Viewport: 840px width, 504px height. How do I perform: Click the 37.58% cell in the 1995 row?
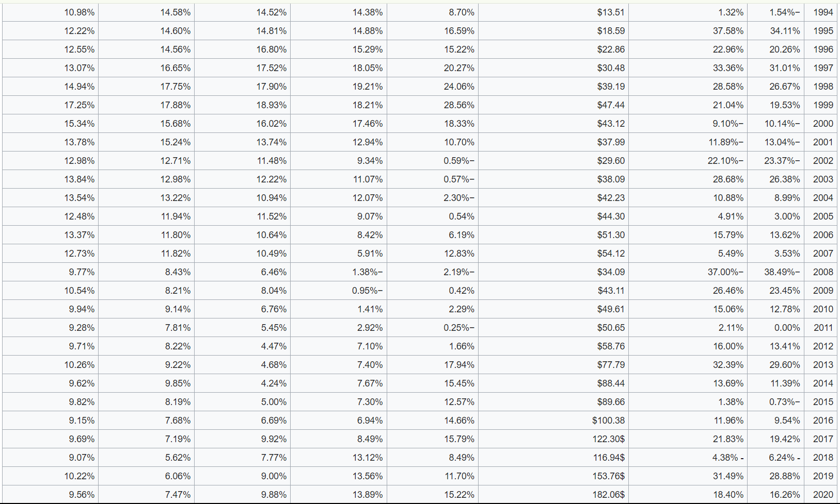728,31
